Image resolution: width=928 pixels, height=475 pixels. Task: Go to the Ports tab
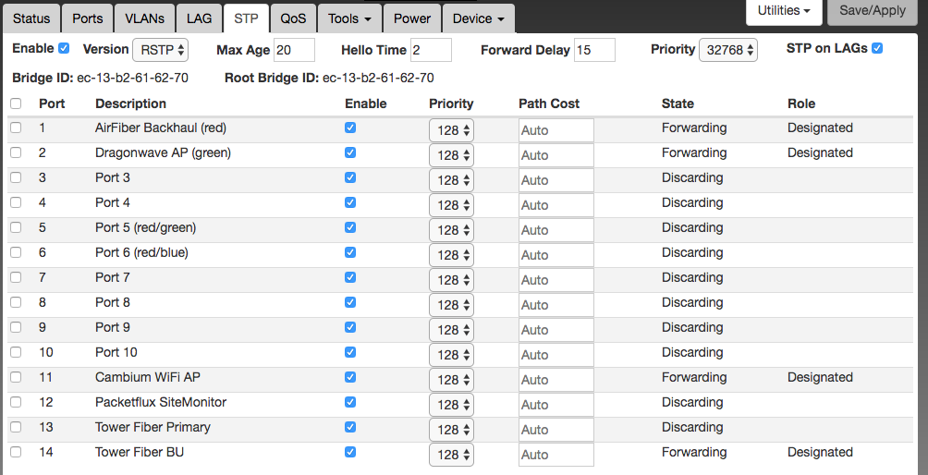pyautogui.click(x=88, y=18)
